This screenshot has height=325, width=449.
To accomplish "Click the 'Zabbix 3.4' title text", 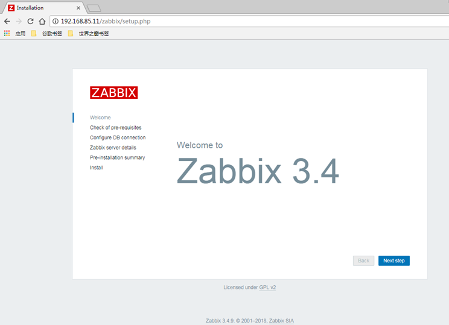I will (258, 171).
